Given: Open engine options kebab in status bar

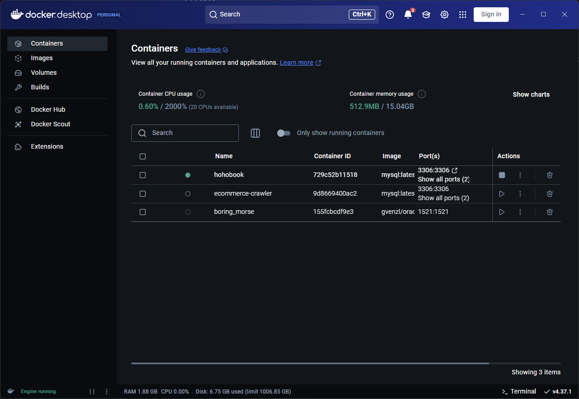Looking at the screenshot, I should point(107,391).
